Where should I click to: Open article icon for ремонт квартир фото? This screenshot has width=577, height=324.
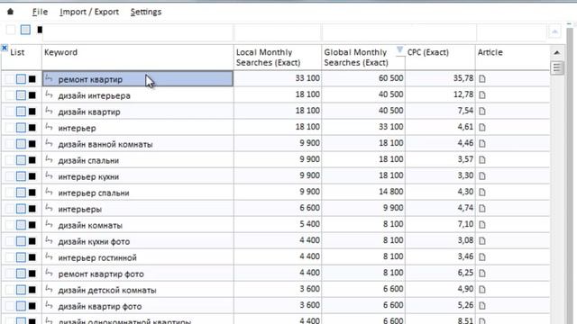pyautogui.click(x=482, y=273)
